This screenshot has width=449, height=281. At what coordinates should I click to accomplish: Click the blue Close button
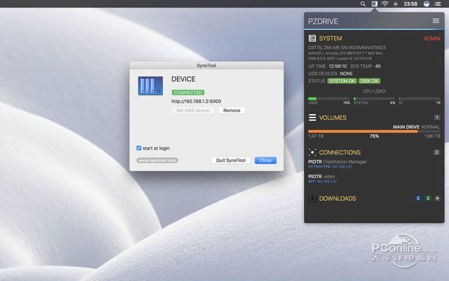click(x=266, y=160)
